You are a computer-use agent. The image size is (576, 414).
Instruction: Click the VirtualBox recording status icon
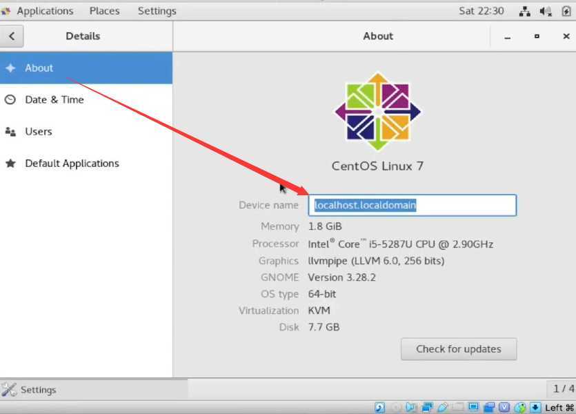[x=489, y=407]
